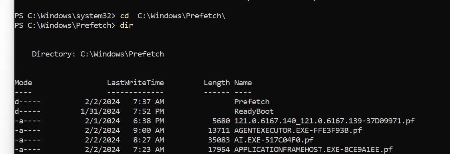Click the APPLICATIONFRAMEHOST.EXE-8CE9A1EE.pf file name
Viewport: 450px width, 154px height.
(x=313, y=150)
